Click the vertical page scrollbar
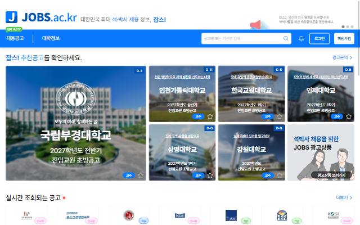 click(359, 38)
